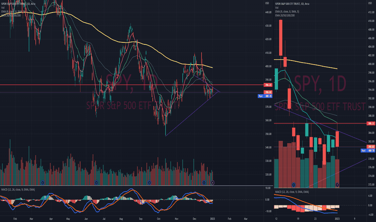Click the blue Post price label on right chart
Image resolution: width=376 pixels, height=222 pixels.
tap(368, 151)
